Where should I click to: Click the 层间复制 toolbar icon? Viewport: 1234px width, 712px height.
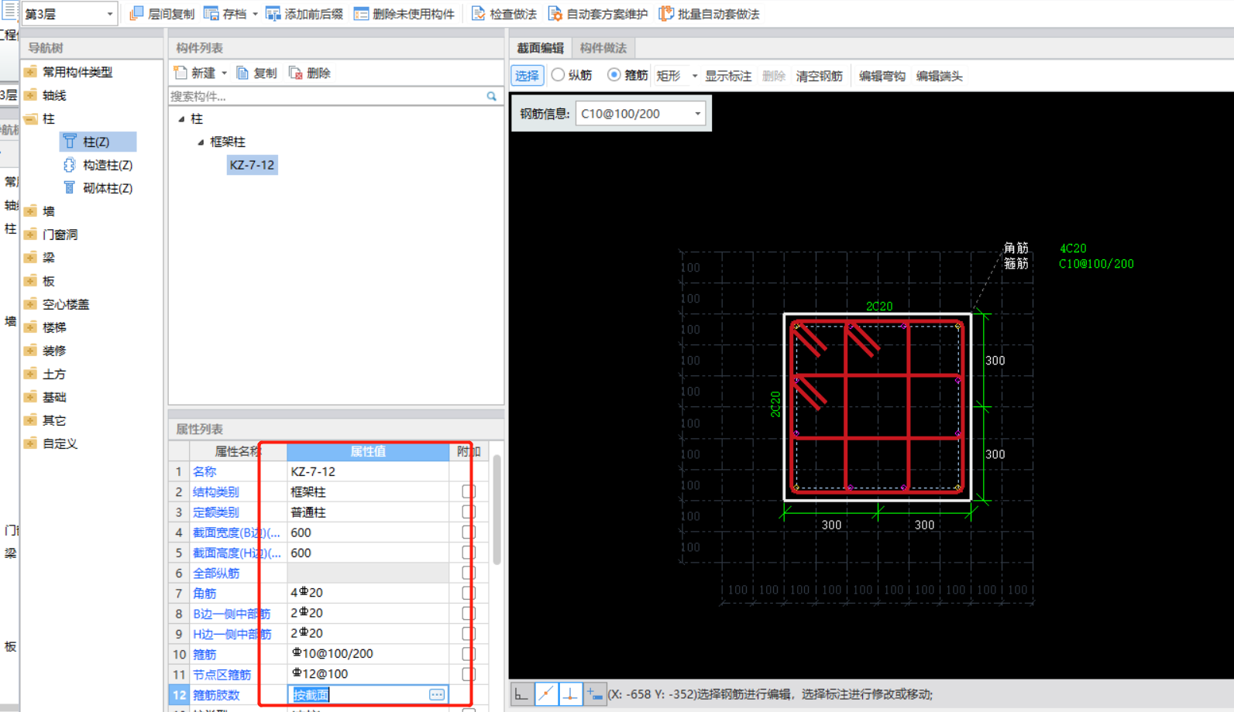(136, 14)
